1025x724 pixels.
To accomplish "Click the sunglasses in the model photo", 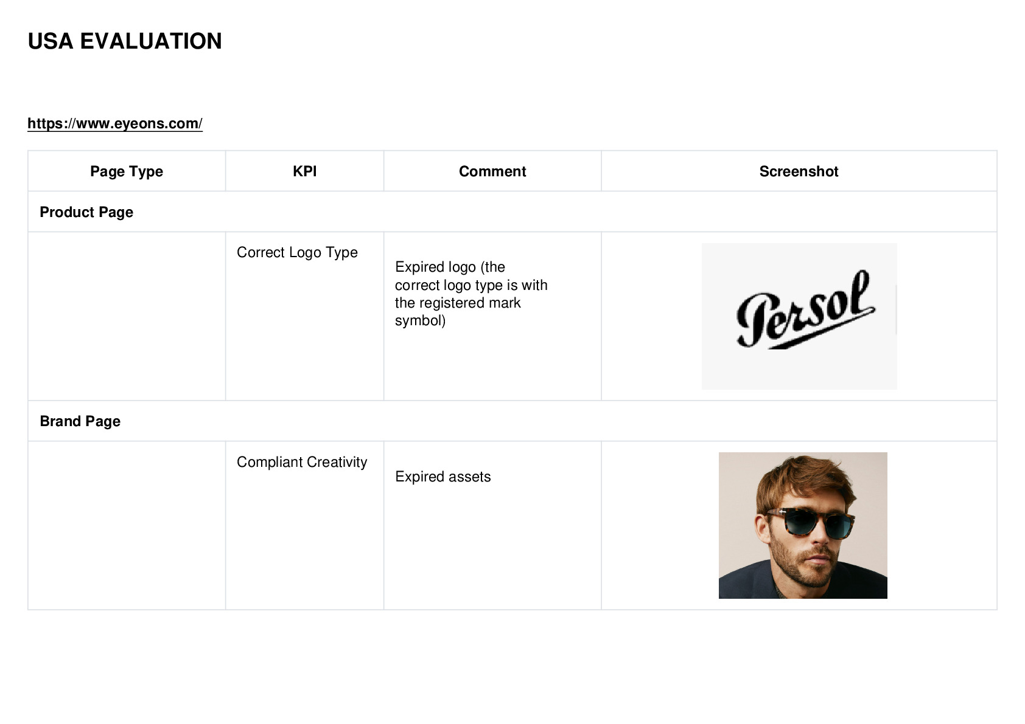I will [x=812, y=523].
